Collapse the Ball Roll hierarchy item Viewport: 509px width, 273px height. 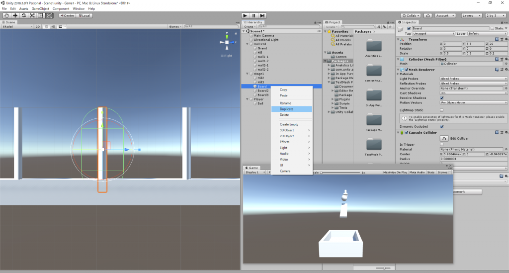(248, 44)
